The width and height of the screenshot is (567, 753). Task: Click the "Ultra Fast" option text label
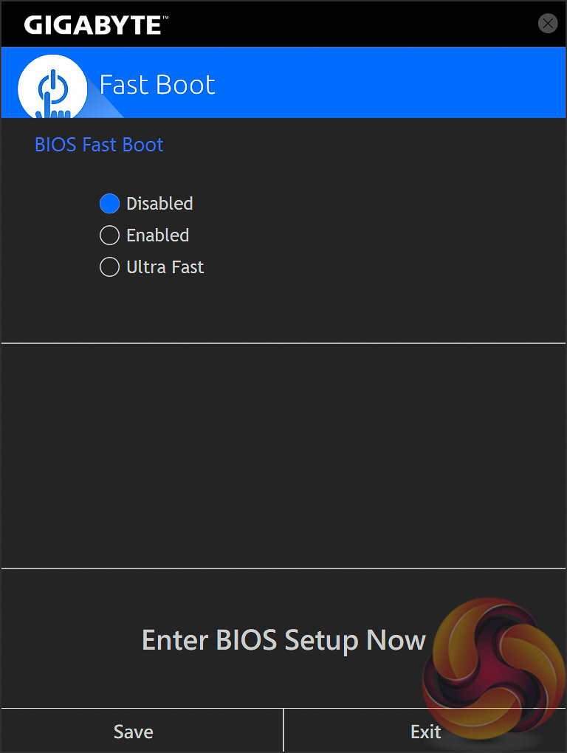[165, 267]
